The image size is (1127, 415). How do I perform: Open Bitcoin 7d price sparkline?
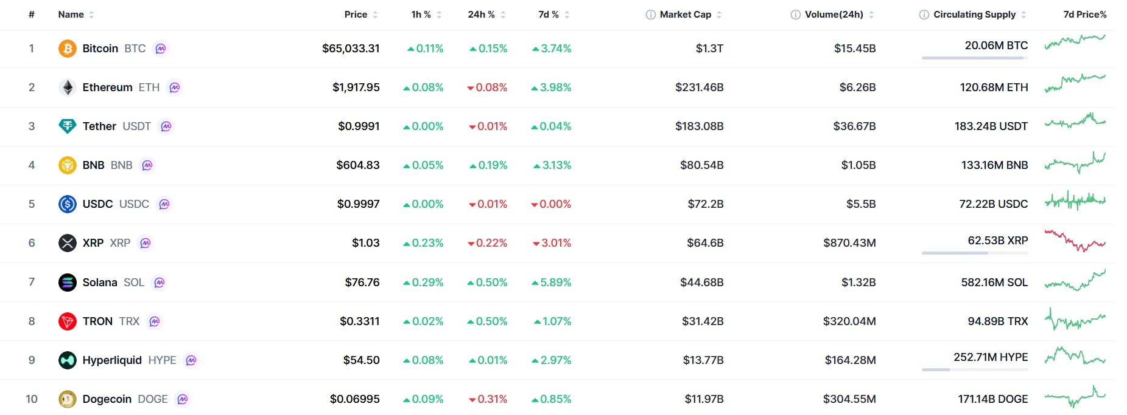click(x=1075, y=41)
